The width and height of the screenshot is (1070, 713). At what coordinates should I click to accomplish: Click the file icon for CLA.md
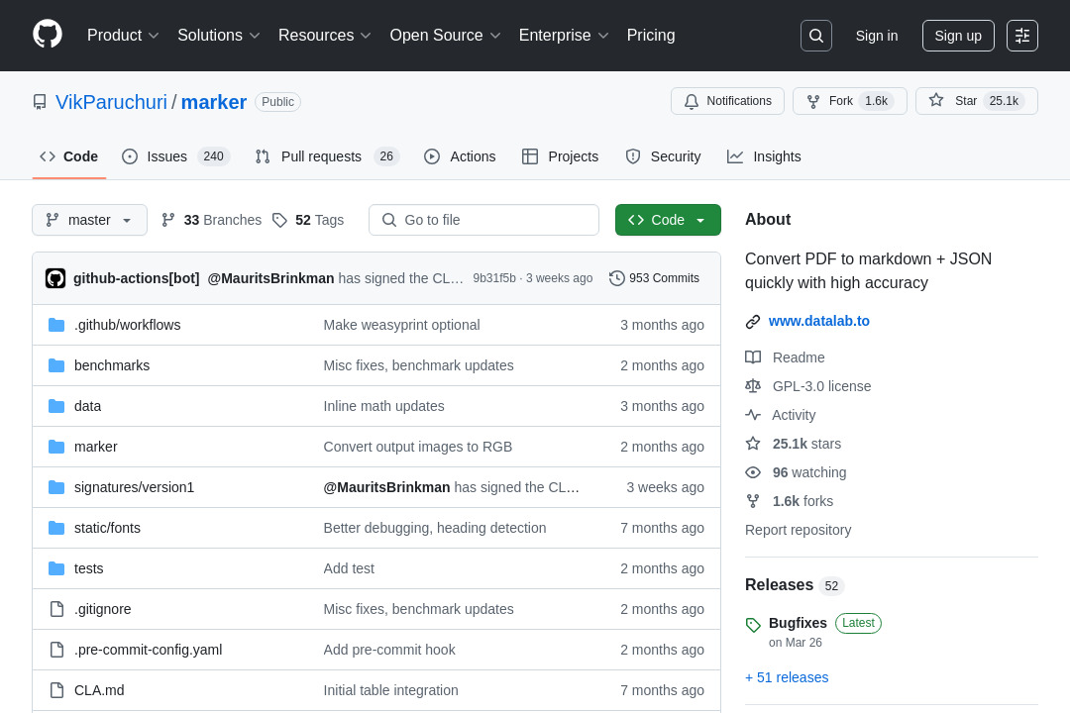point(57,690)
